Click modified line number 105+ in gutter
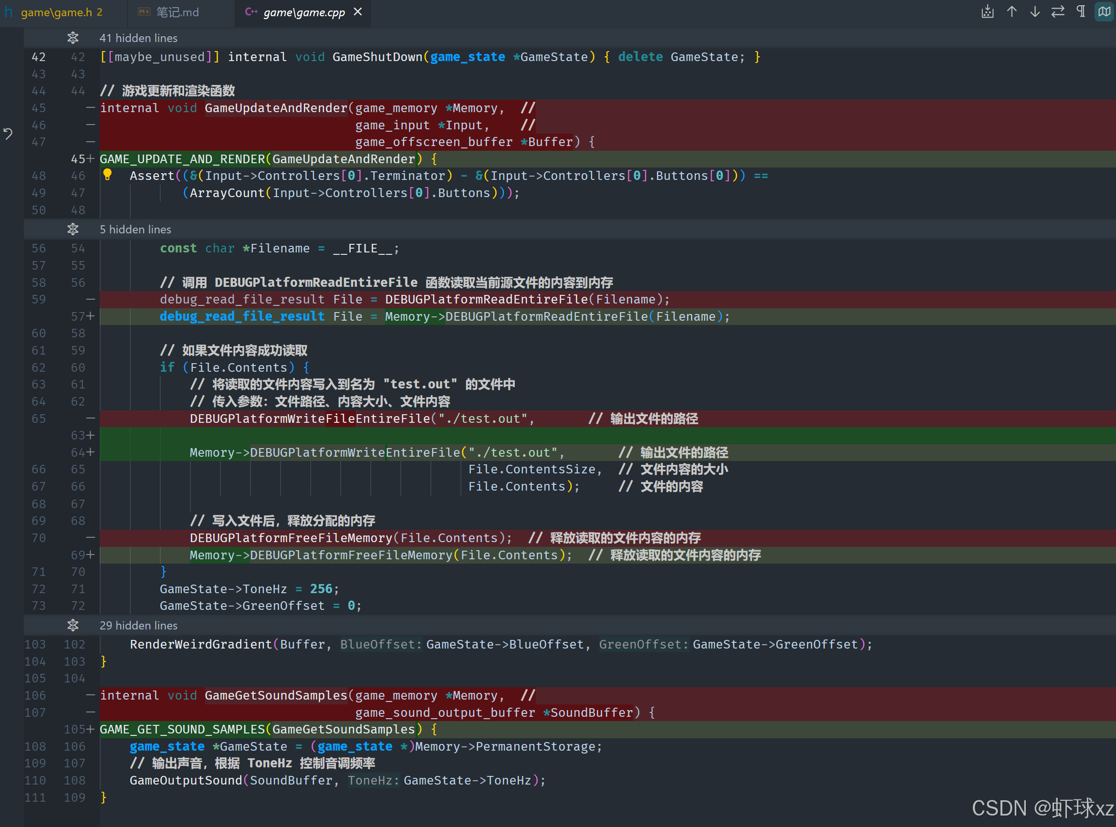The width and height of the screenshot is (1116, 827). [x=79, y=729]
